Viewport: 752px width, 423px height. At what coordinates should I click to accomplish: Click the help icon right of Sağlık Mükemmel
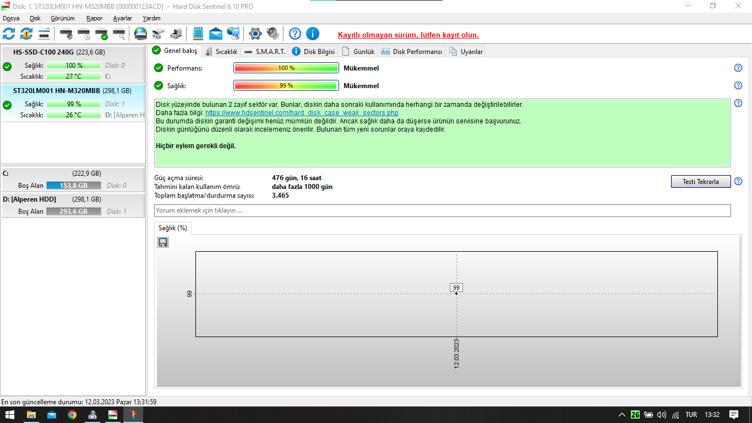pos(738,85)
